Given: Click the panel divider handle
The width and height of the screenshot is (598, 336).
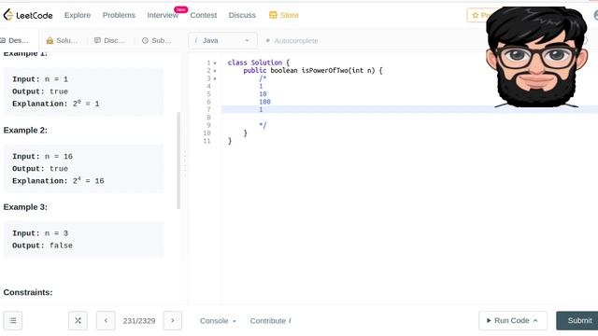Looking at the screenshot, I should (185, 164).
